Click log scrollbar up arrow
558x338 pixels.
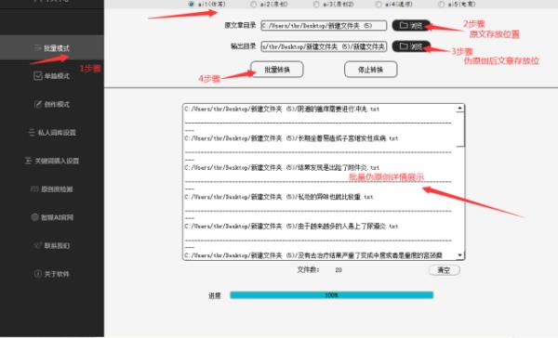point(460,108)
